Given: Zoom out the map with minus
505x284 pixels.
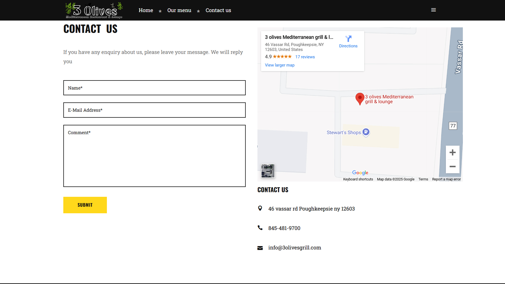Looking at the screenshot, I should 452,166.
